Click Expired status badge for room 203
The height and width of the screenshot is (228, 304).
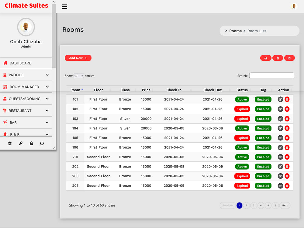pos(242,176)
